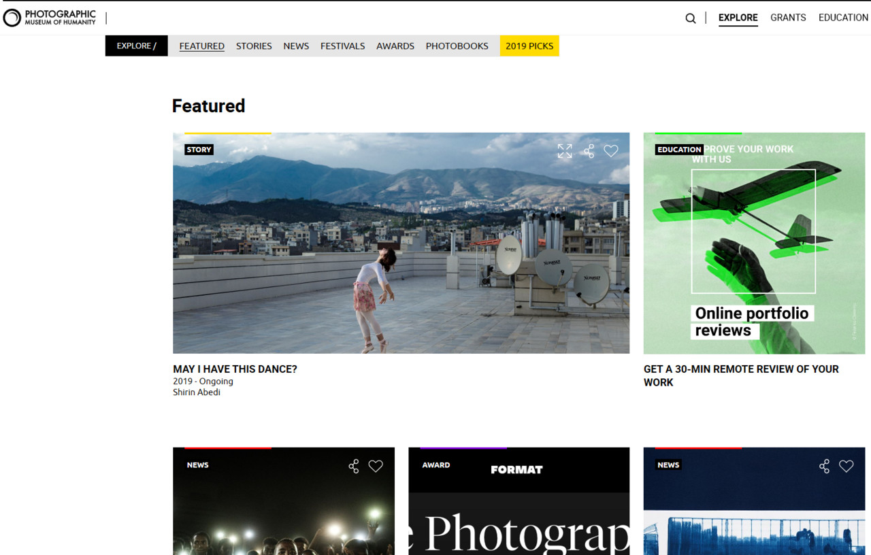Share the MAY I HAVE THIS DANCE story
The width and height of the screenshot is (871, 555).
588,150
